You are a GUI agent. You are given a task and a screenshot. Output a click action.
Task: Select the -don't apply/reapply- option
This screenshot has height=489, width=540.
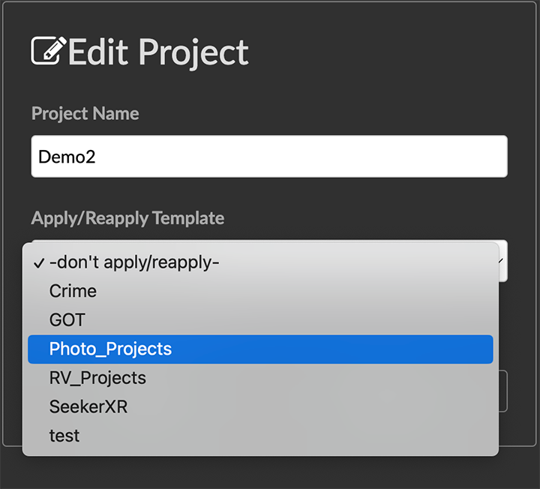click(x=134, y=262)
